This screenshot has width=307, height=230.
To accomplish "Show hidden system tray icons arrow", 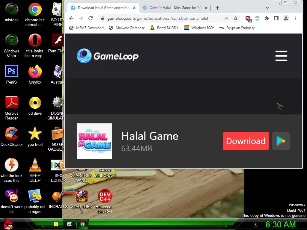I will (255, 225).
